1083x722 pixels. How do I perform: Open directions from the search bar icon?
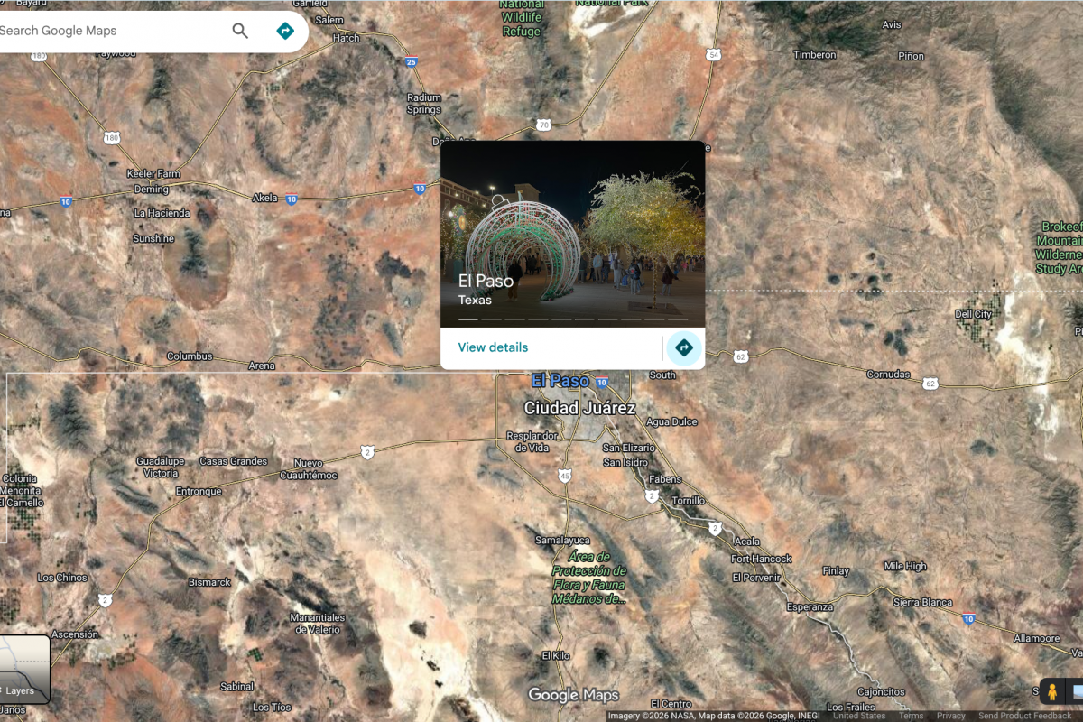pyautogui.click(x=285, y=31)
